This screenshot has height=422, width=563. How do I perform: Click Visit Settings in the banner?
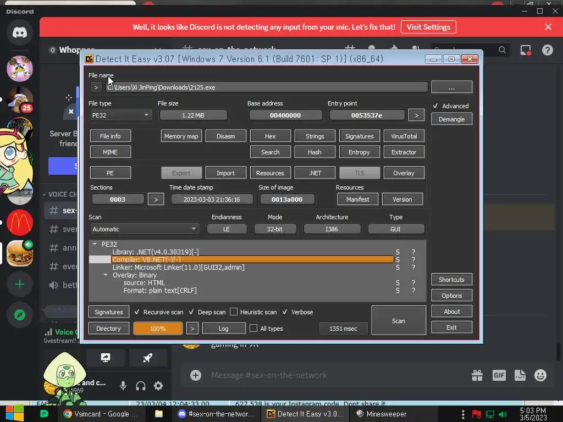428,27
